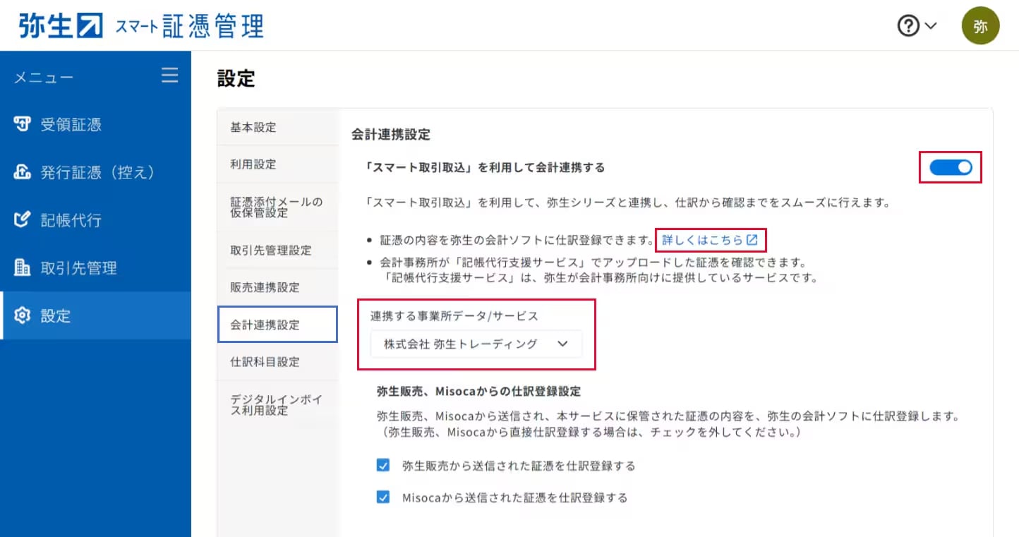The height and width of the screenshot is (537, 1019).
Task: Open the 連携する事業所データ dropdown
Action: point(476,344)
